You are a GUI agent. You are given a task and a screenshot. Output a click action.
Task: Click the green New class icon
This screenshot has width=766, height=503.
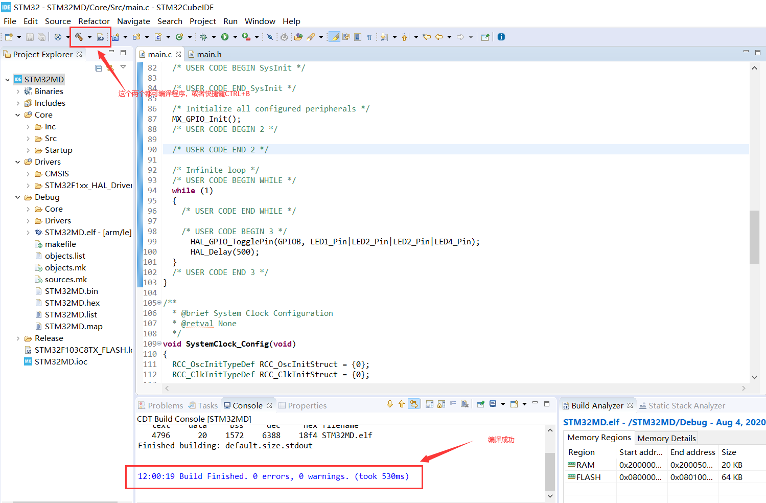pyautogui.click(x=179, y=37)
